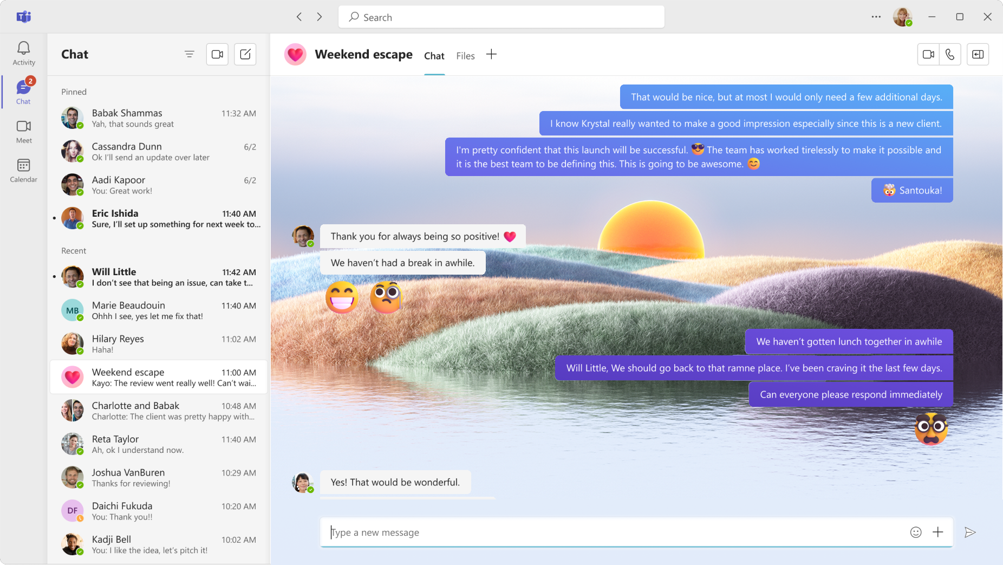The height and width of the screenshot is (565, 1003).
Task: Start an audio call in Weekend escape
Action: click(950, 54)
